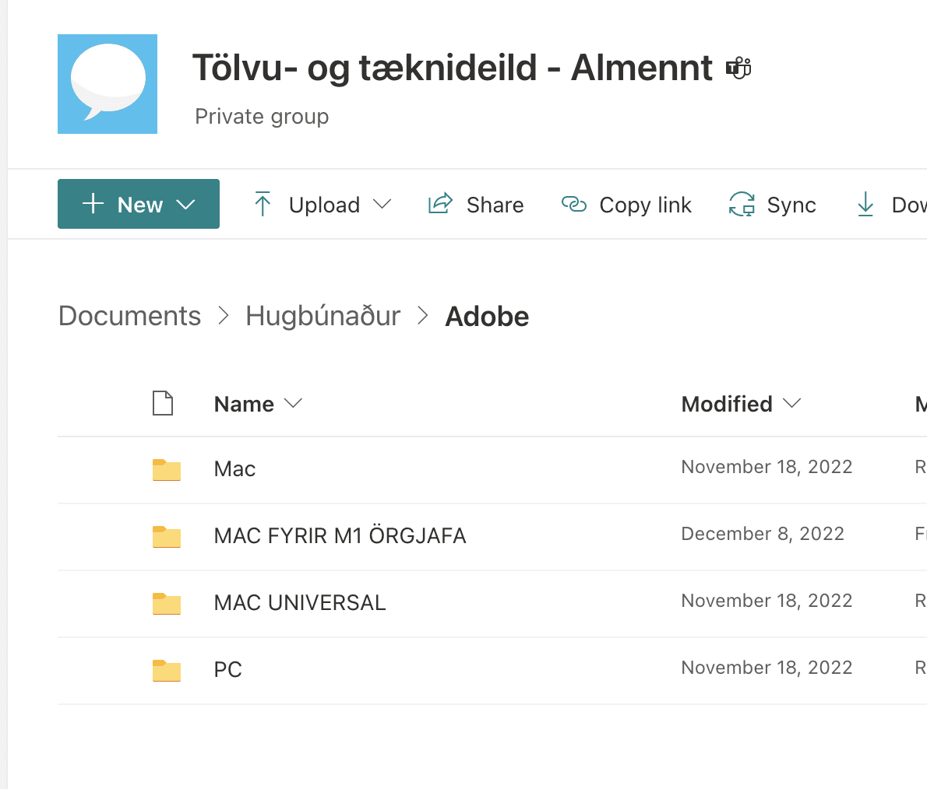This screenshot has height=789, width=927.
Task: Click the group chat bubble site logo
Action: (108, 84)
